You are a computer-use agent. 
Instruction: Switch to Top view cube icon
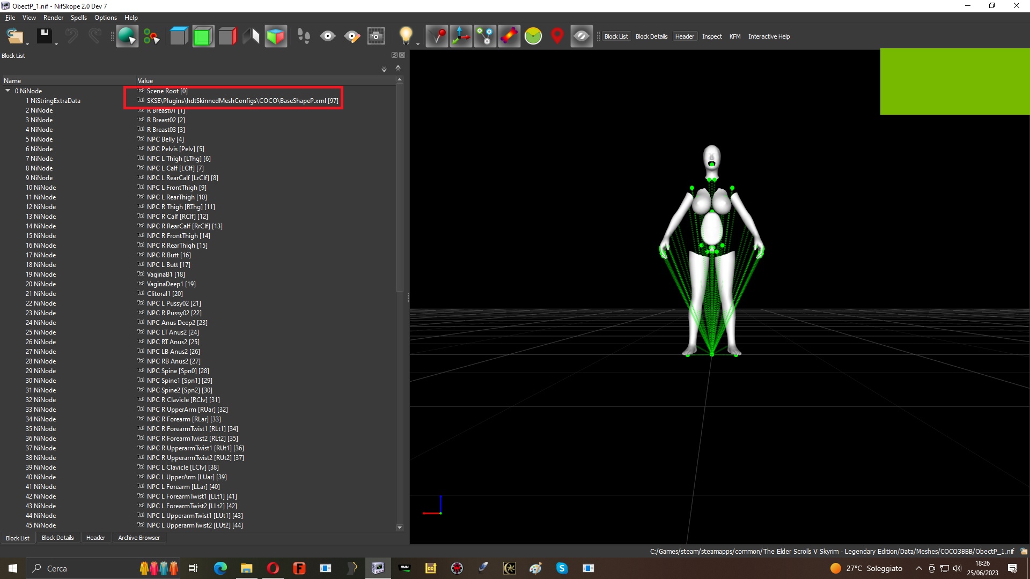179,36
